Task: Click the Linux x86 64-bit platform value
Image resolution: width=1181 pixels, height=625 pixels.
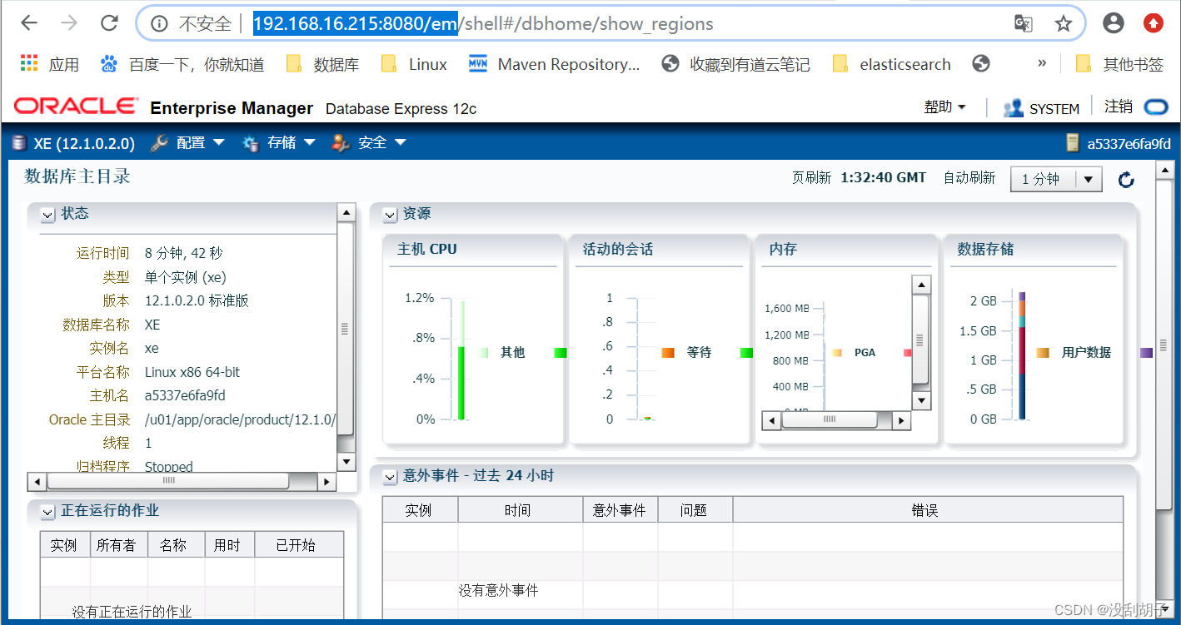Action: (x=192, y=372)
